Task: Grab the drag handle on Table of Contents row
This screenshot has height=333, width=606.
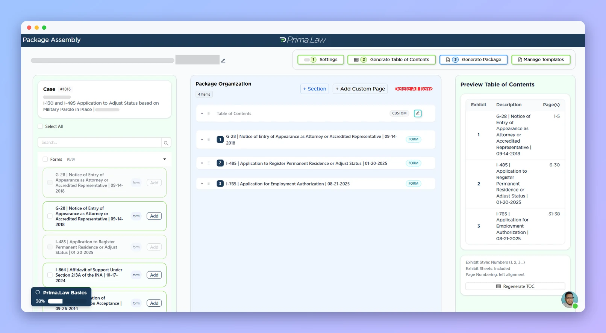Action: 209,113
